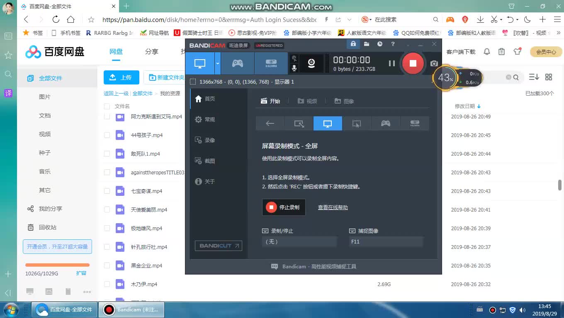Toggle the webcam overlay icon
Screen dimensions: 564x318
pyautogui.click(x=311, y=63)
